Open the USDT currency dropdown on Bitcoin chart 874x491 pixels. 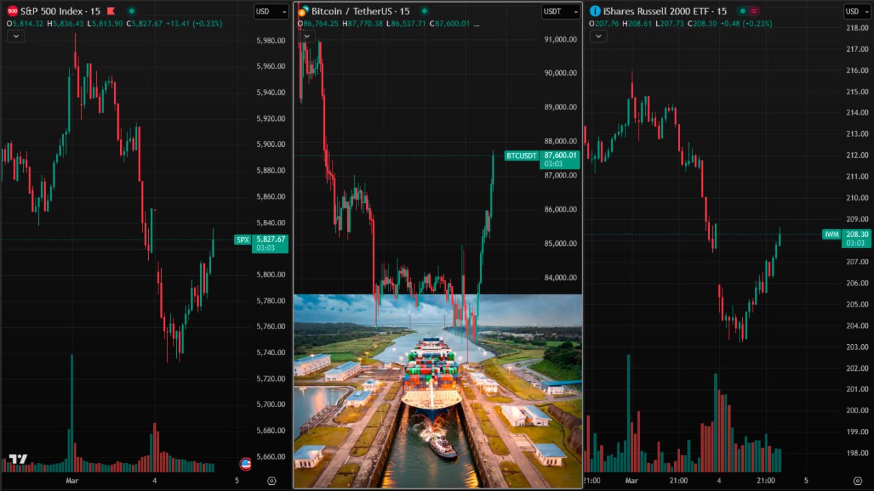pos(561,11)
